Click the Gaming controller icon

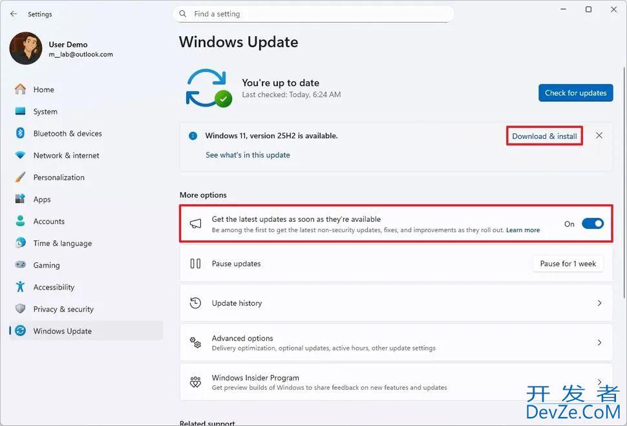(x=21, y=265)
